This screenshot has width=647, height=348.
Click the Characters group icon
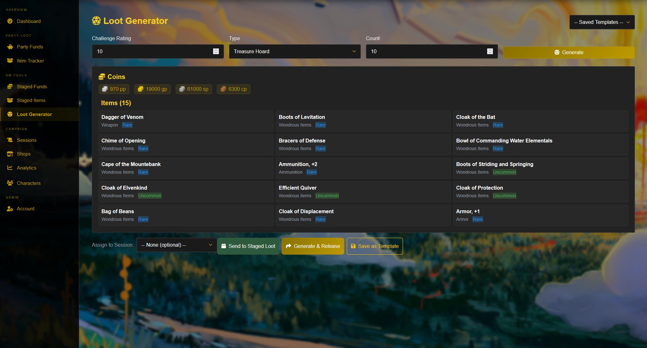10,183
